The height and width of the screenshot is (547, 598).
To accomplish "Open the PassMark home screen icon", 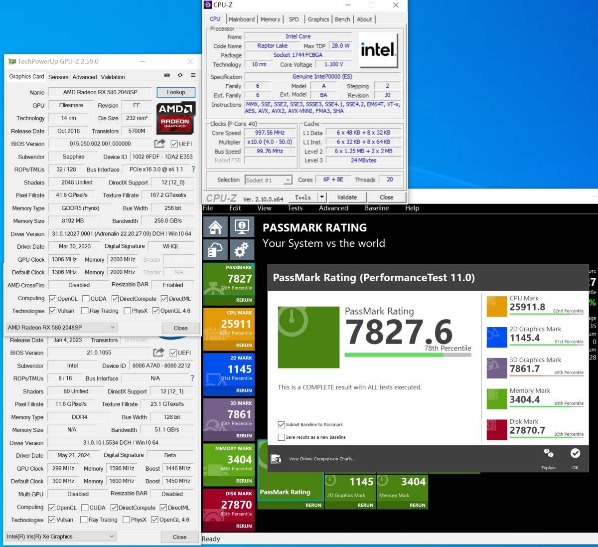I will (215, 227).
